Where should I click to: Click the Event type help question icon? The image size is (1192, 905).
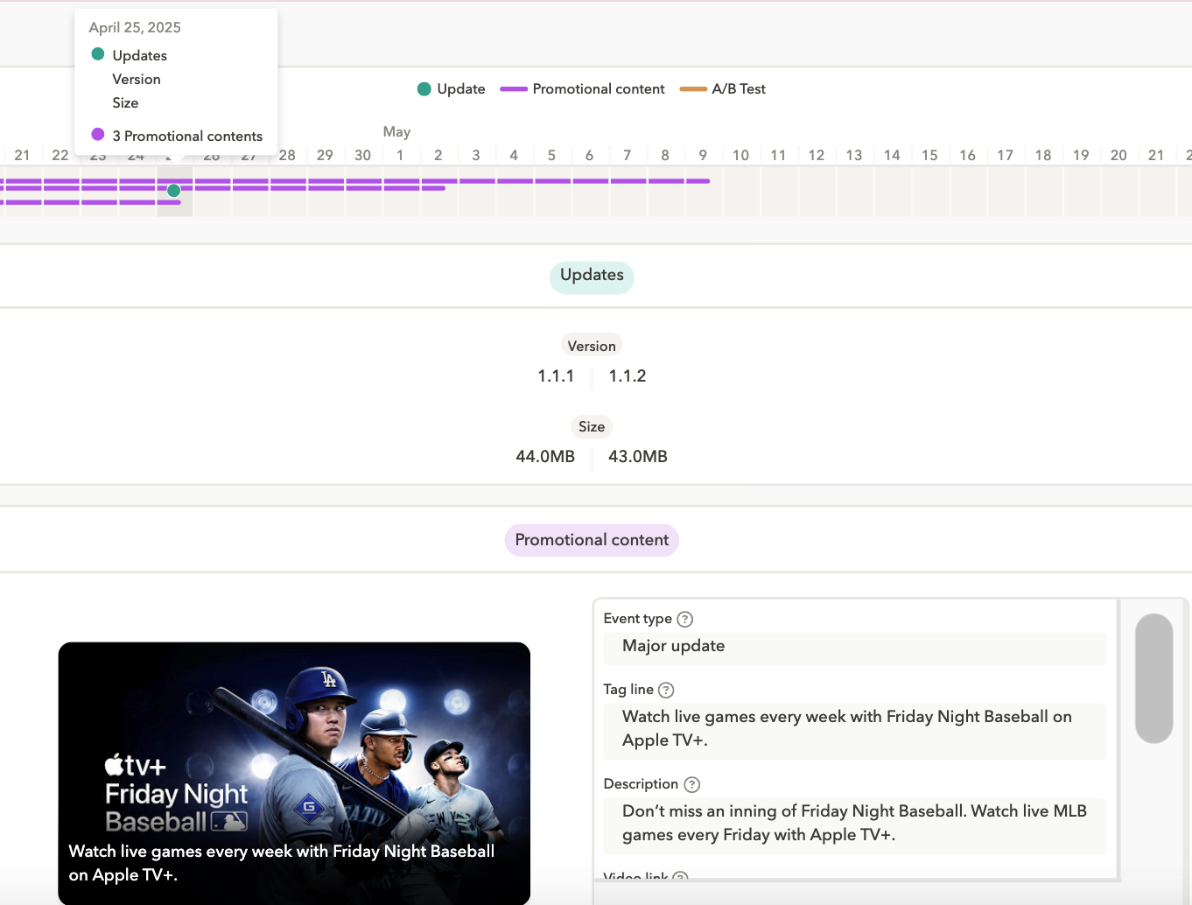[x=685, y=619]
